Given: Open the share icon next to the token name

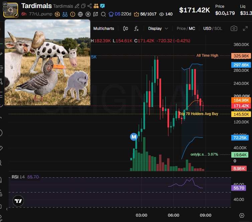Looking at the screenshot, I should tap(90, 6).
